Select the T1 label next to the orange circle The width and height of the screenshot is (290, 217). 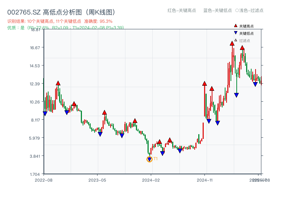(155, 159)
